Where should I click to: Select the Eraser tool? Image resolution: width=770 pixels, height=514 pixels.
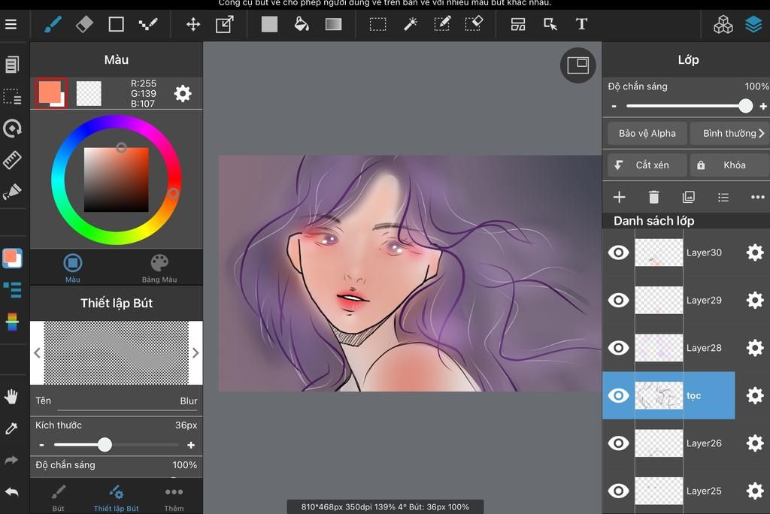(x=84, y=24)
